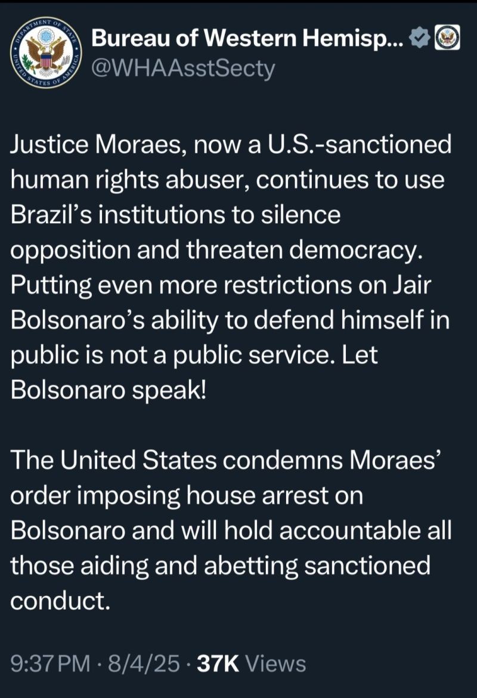Open the Department of State seal avatar
The image size is (477, 698).
(x=46, y=52)
